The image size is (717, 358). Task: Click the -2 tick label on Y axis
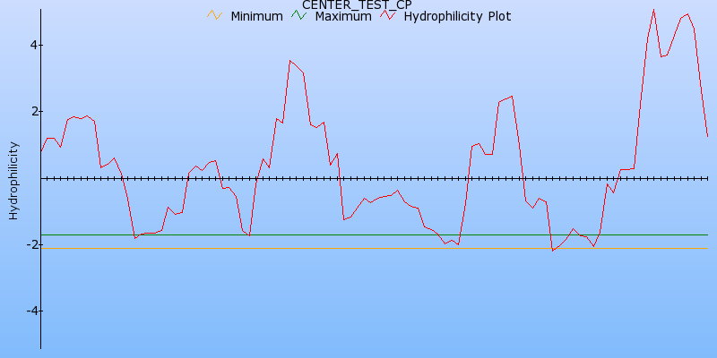tap(29, 244)
